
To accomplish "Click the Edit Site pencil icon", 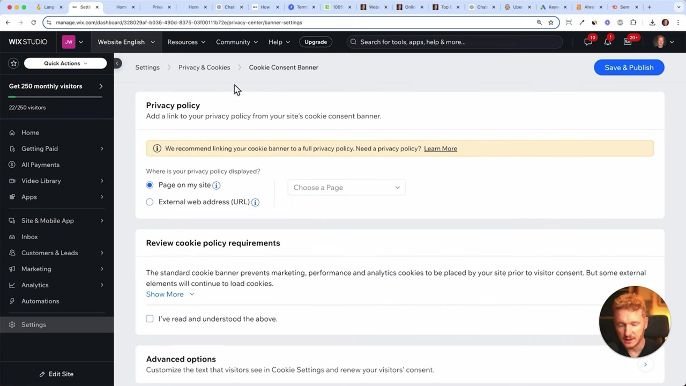I will pos(43,374).
